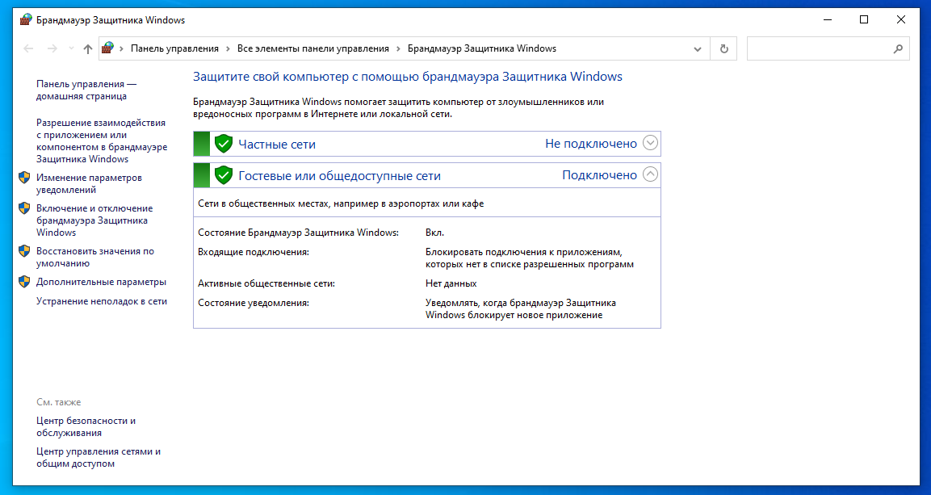
Task: Open Дополнительные параметры link
Action: coord(101,282)
